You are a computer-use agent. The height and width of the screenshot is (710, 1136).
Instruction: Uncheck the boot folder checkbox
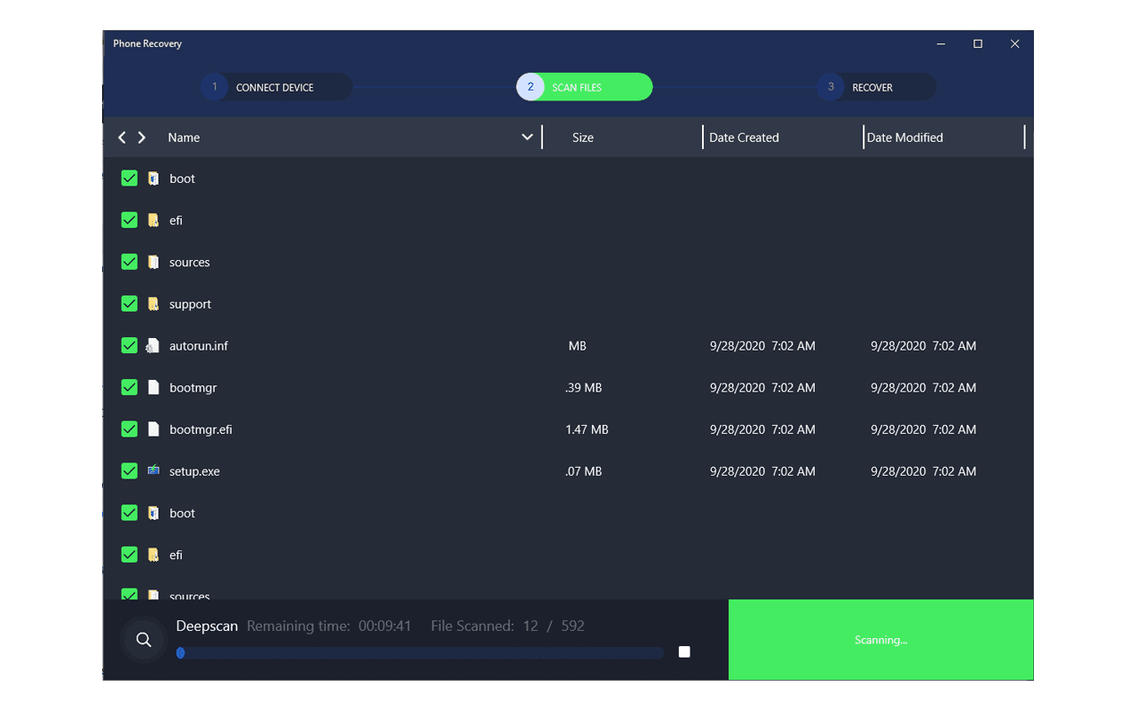pos(129,177)
